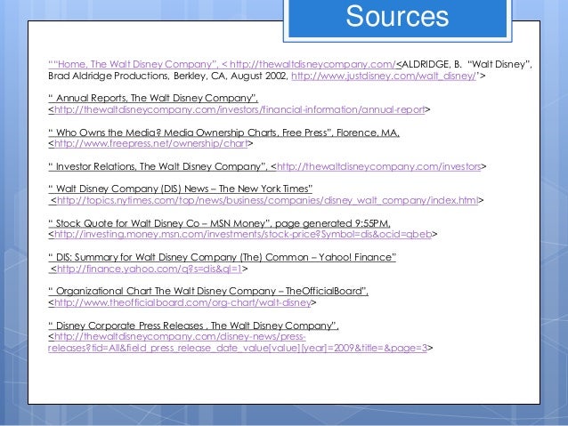Screen dimensions: 568x426
Task: Click "Annual Reports, The Walt Disney Company" text
Action: click(153, 98)
